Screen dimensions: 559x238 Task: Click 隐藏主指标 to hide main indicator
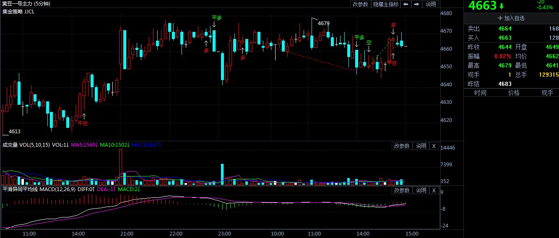pos(386,4)
